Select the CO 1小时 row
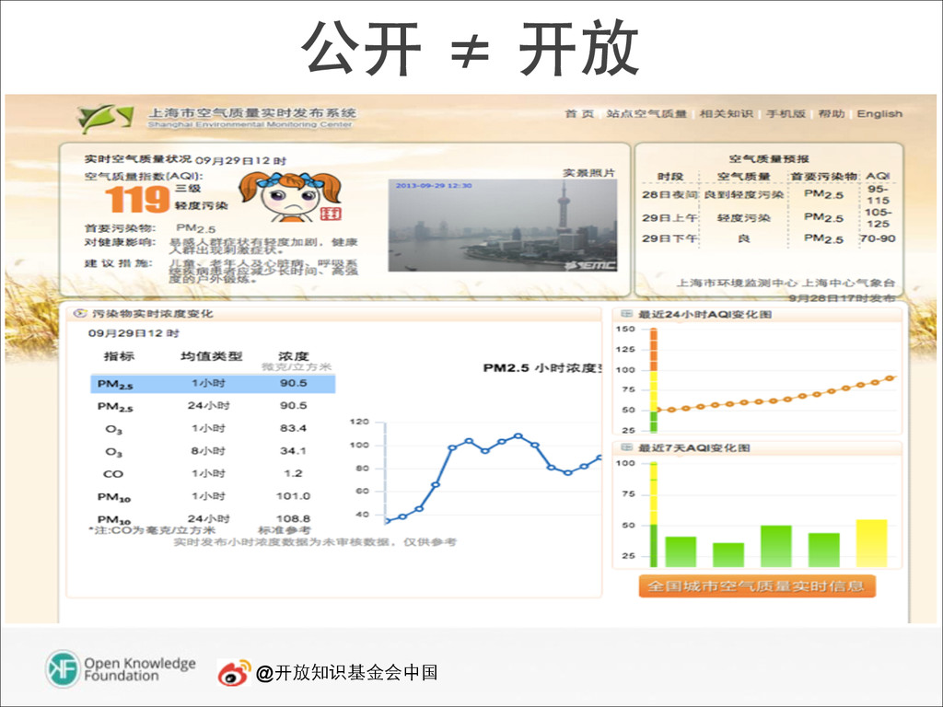The width and height of the screenshot is (943, 707). 213,474
